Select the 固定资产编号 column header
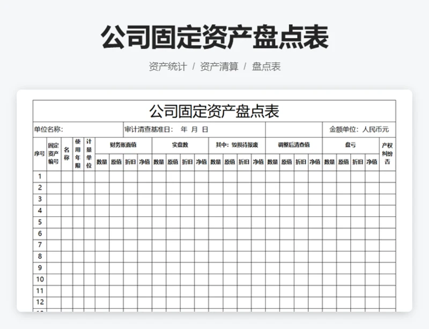Viewport: 429px width, 329px height. (x=54, y=154)
